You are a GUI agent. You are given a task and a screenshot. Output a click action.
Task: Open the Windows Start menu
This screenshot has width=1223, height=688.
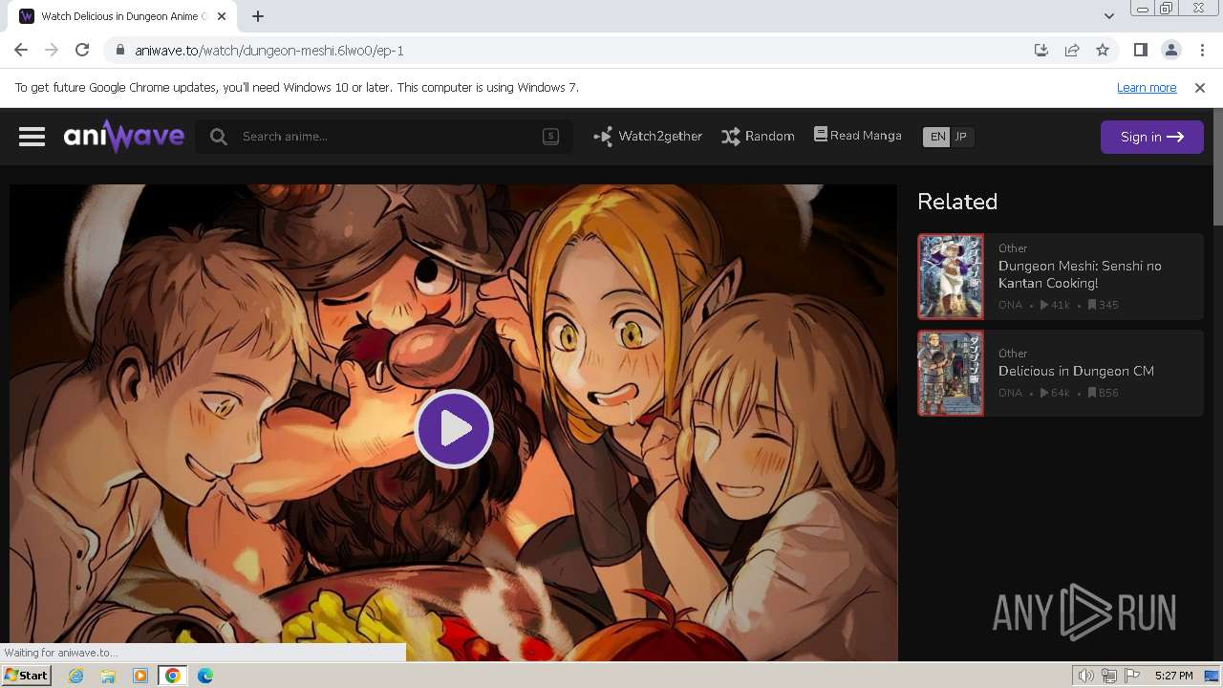point(26,676)
